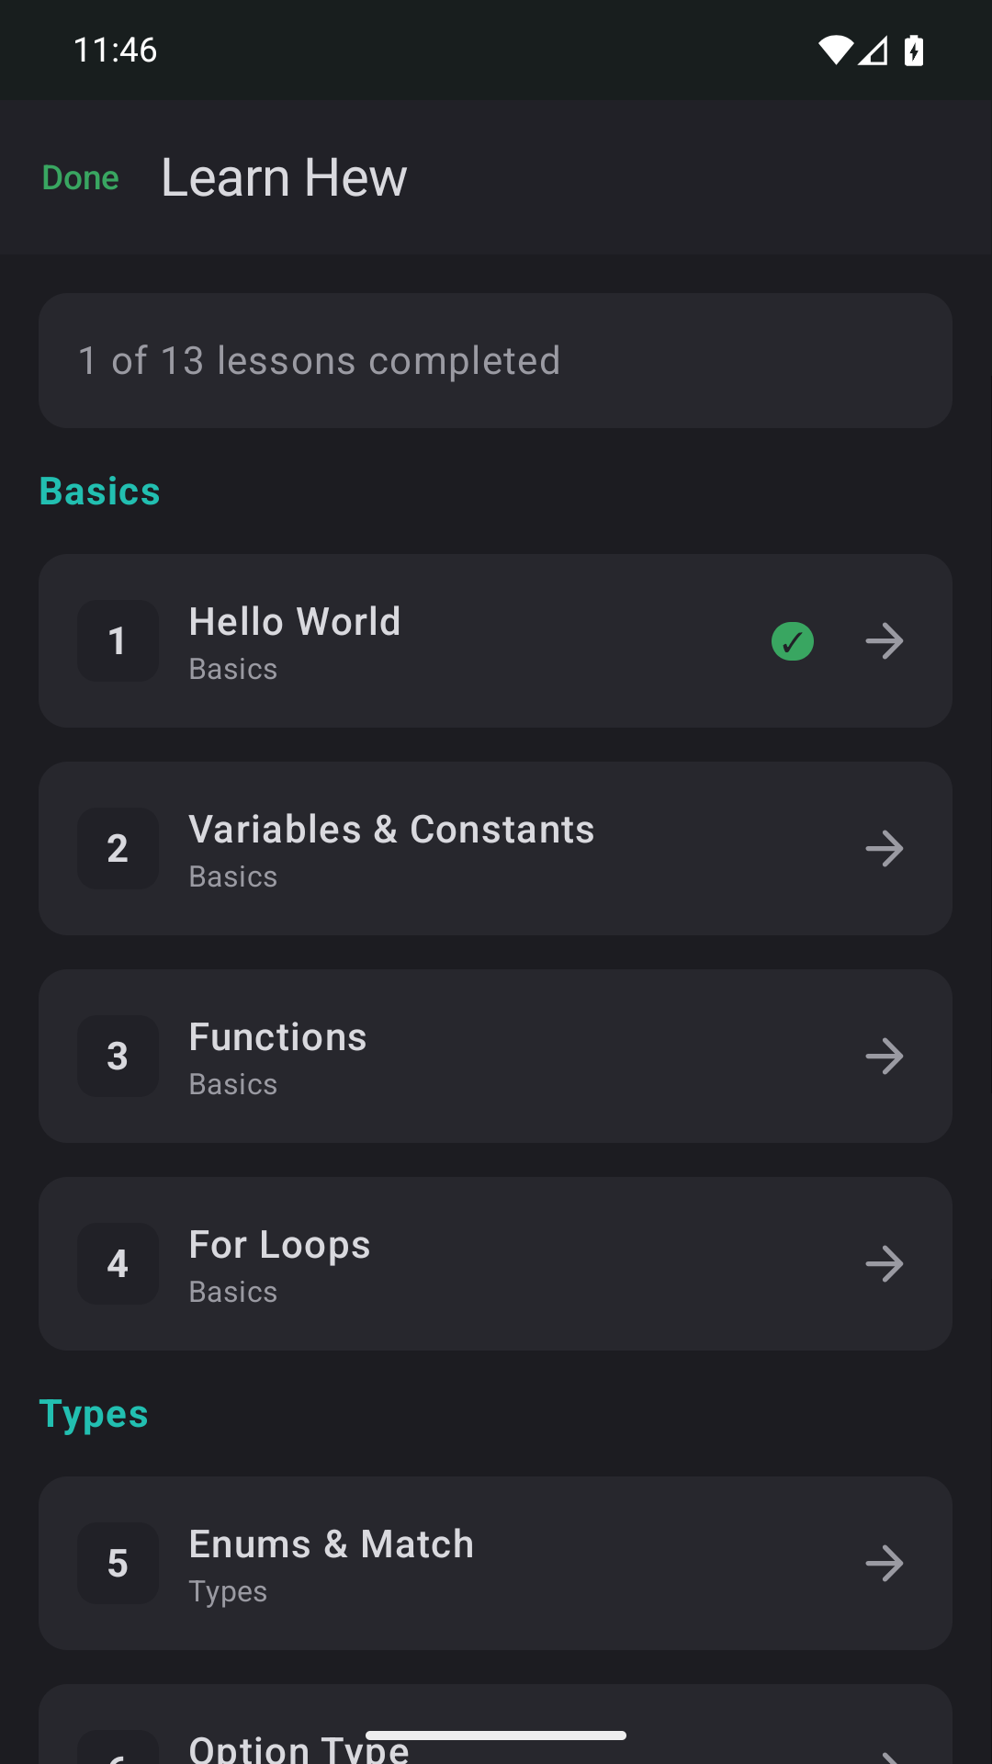Click the 'Types' subtitle under Enums & Match
The width and height of the screenshot is (992, 1764).
pos(228,1592)
